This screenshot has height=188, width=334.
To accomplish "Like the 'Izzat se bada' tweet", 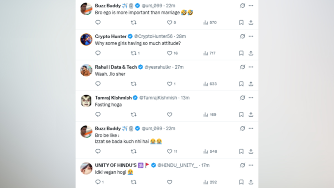I will click(x=172, y=151).
